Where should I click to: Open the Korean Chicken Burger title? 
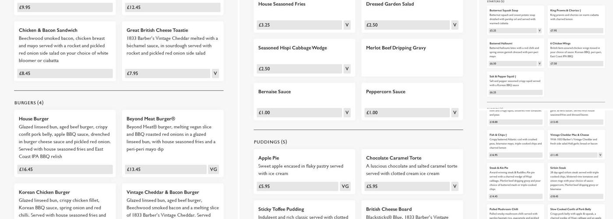pyautogui.click(x=44, y=192)
